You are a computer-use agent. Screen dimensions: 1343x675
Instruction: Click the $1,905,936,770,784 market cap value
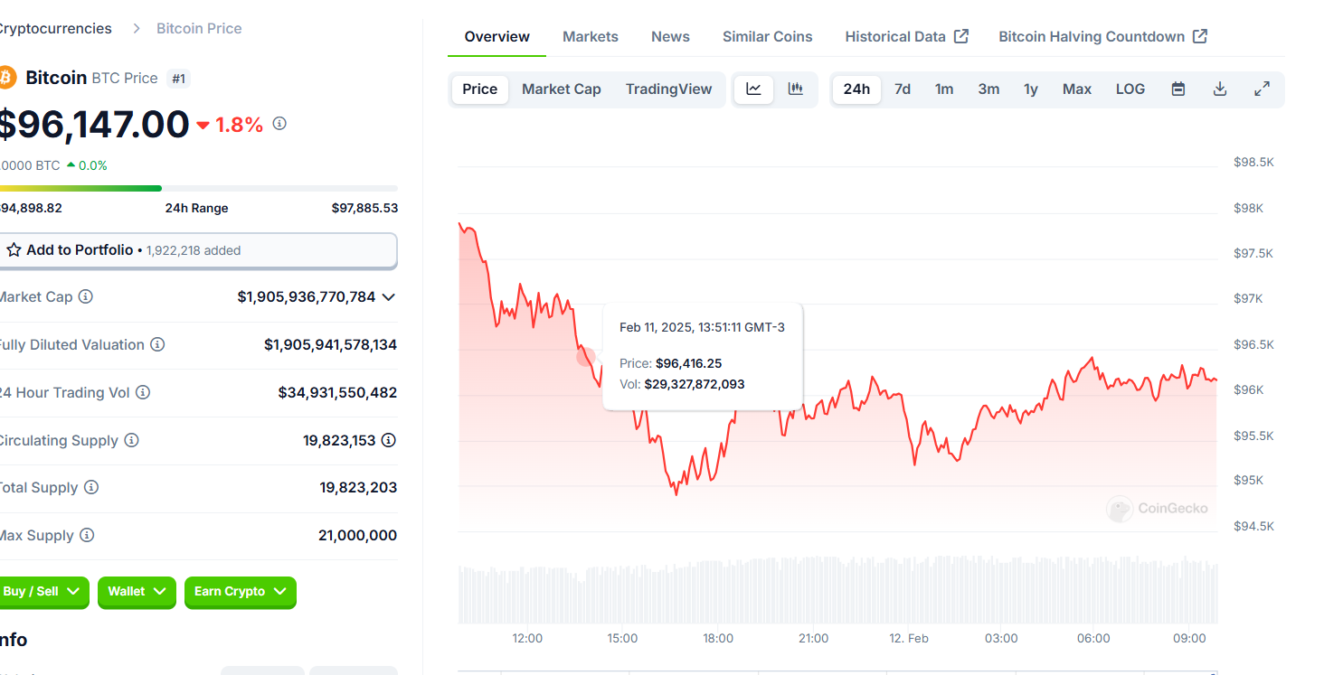click(307, 296)
